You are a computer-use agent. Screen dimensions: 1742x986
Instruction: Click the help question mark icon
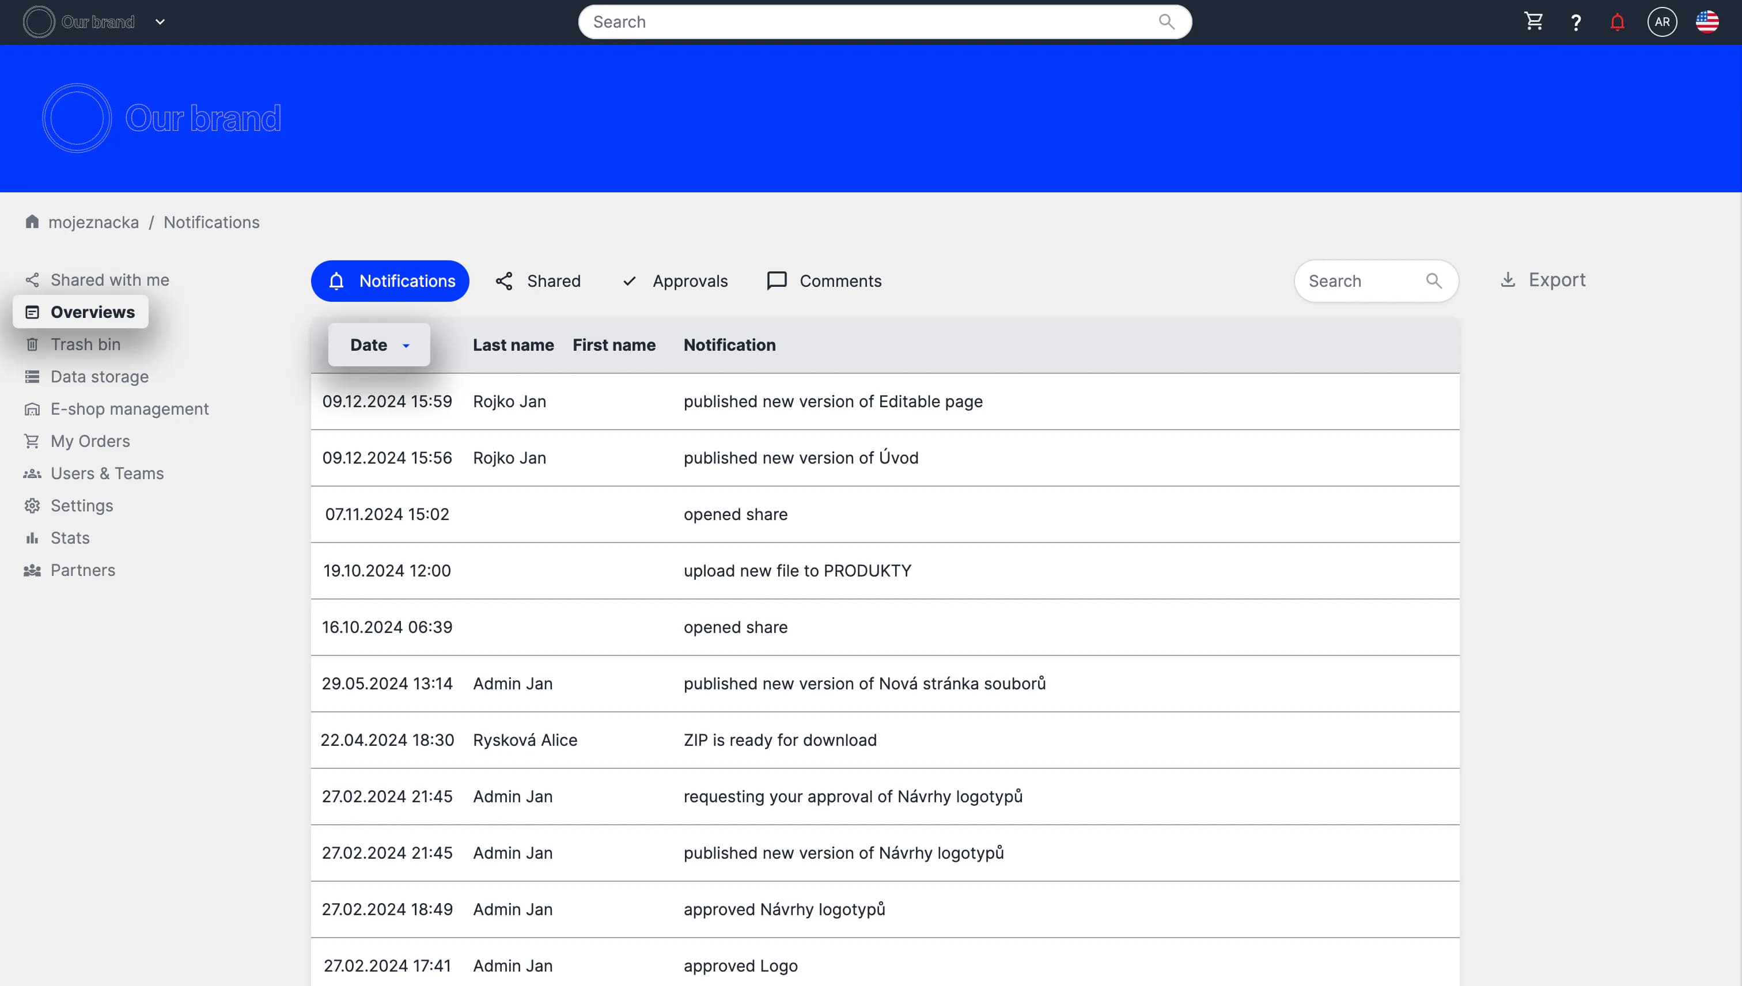pyautogui.click(x=1576, y=22)
